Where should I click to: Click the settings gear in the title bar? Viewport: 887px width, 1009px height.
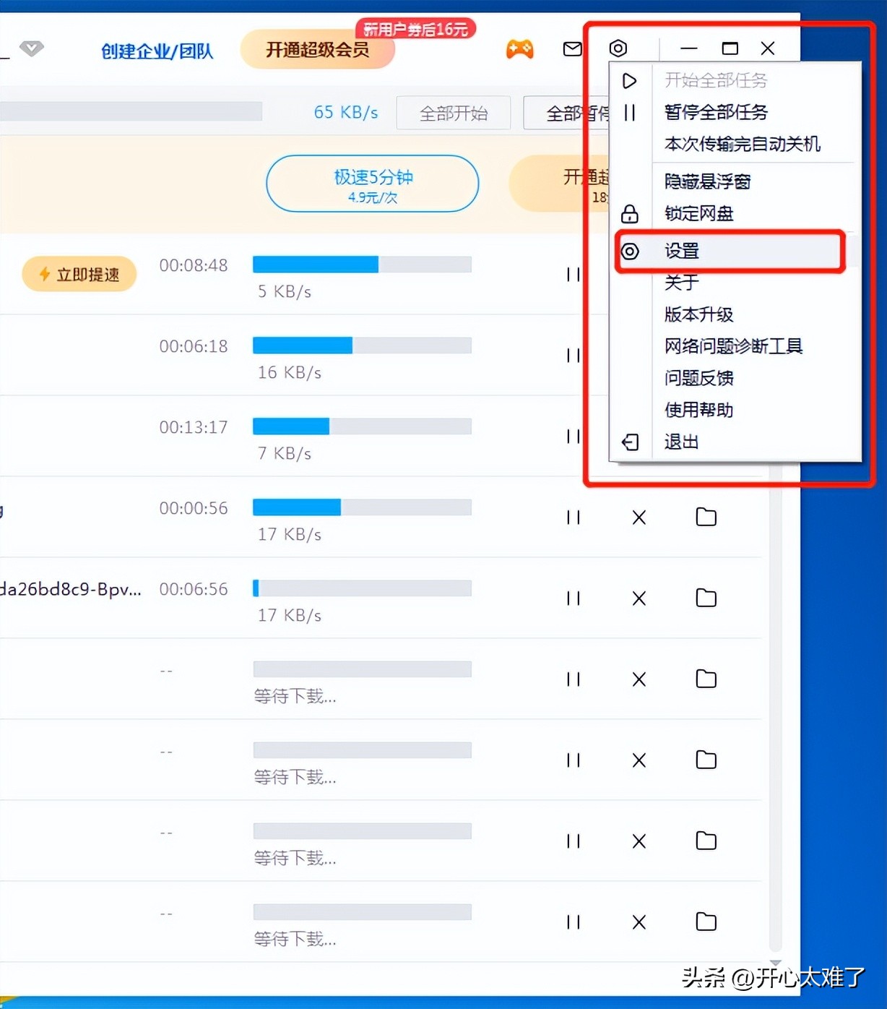point(618,48)
